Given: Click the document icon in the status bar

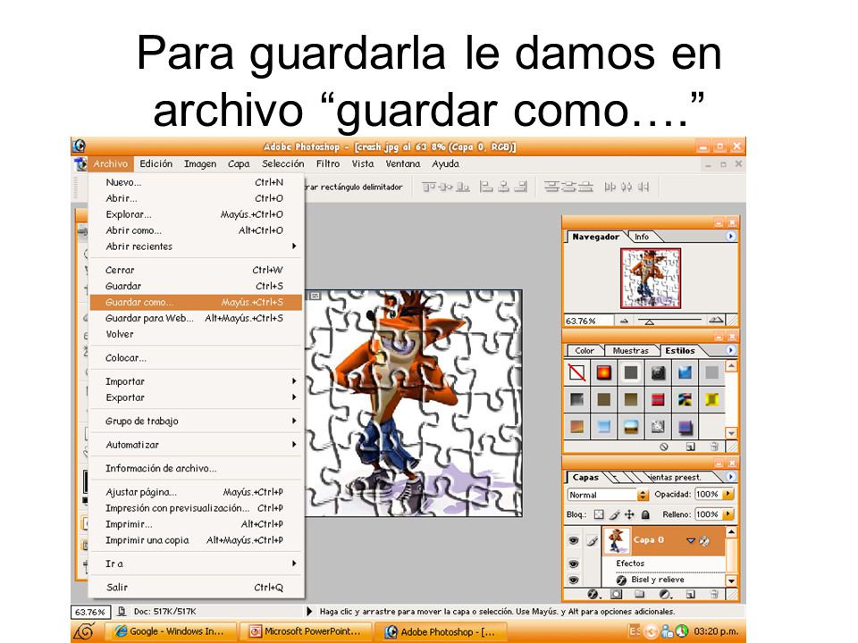Looking at the screenshot, I should 122,611.
